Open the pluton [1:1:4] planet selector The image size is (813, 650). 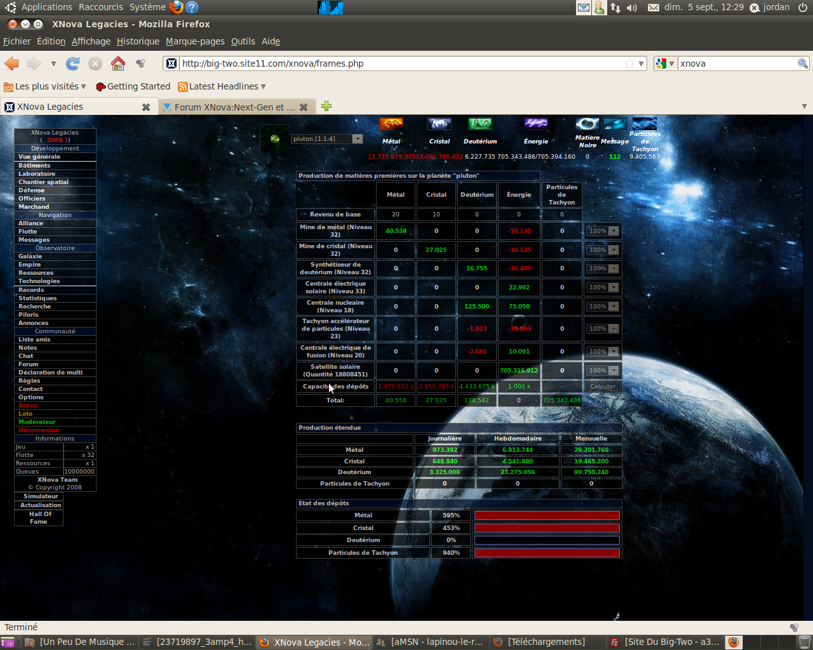click(x=326, y=139)
